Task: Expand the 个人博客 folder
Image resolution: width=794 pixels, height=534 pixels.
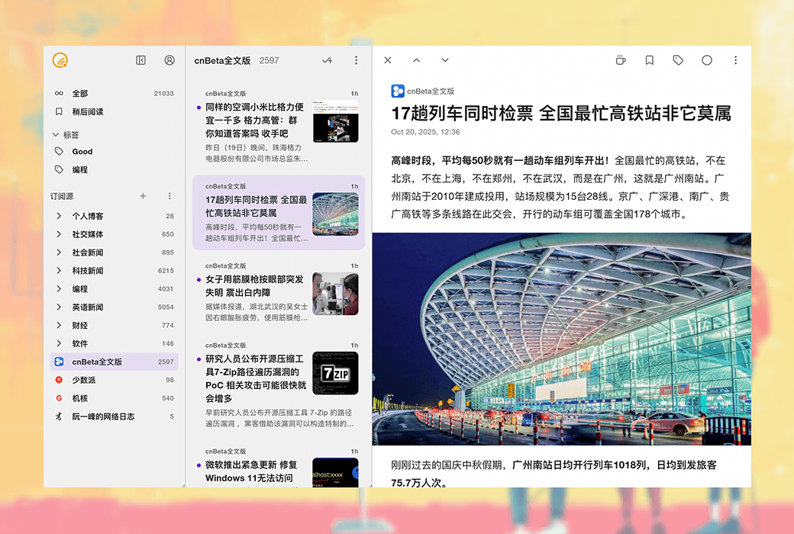Action: tap(59, 216)
